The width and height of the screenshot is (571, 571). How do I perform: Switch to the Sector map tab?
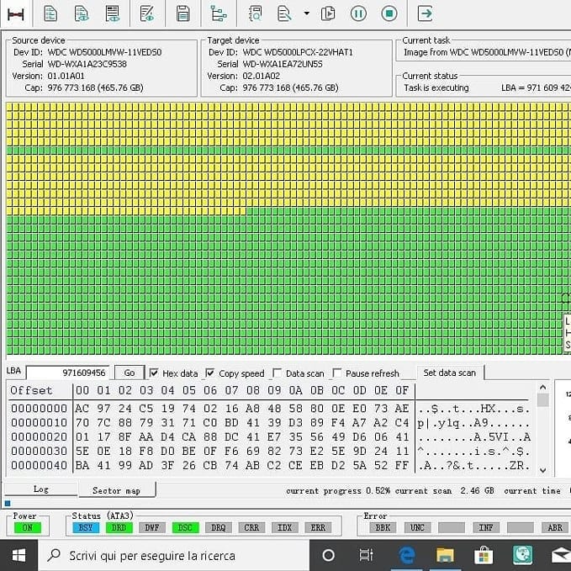point(117,490)
